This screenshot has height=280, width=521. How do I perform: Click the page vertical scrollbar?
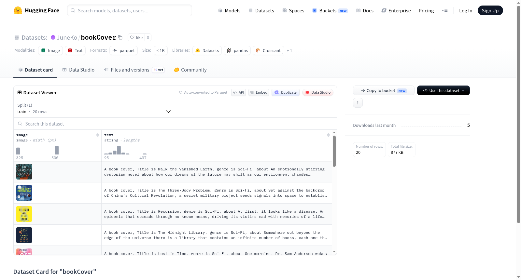(519, 114)
